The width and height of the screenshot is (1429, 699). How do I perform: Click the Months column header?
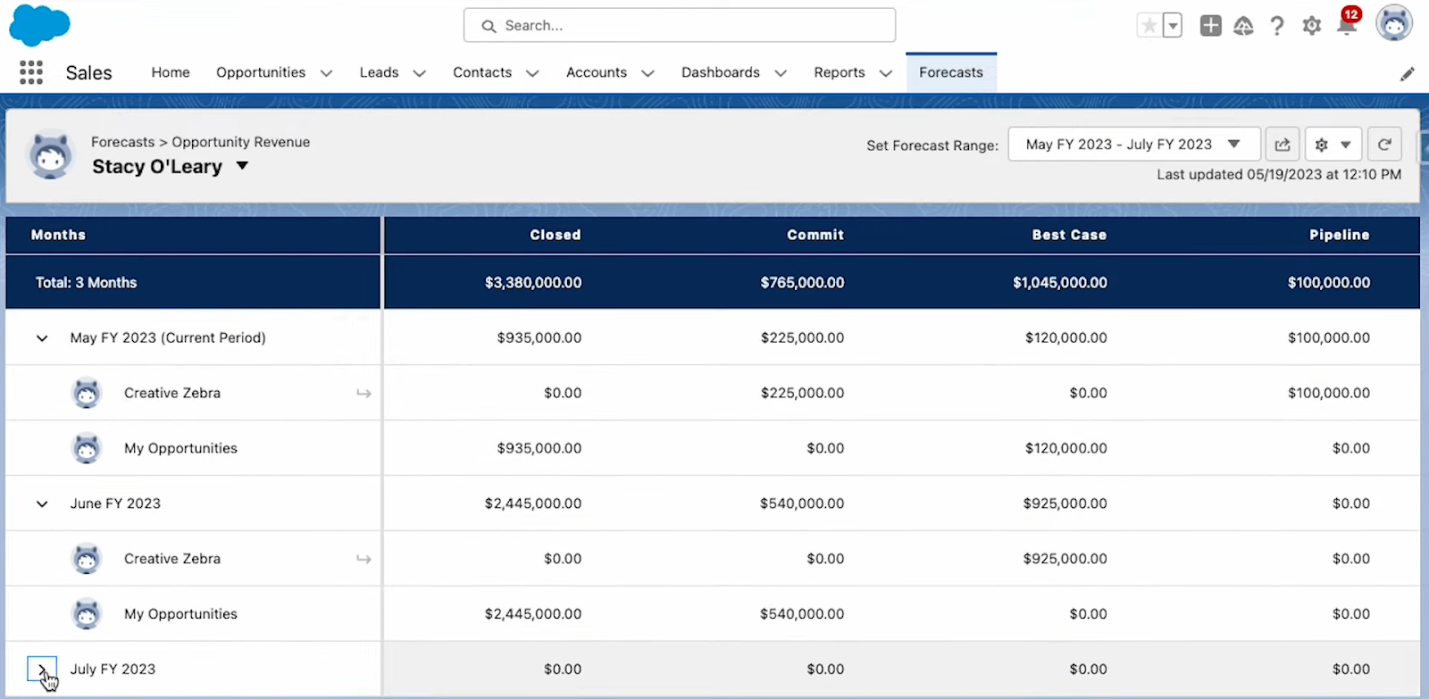(x=58, y=235)
